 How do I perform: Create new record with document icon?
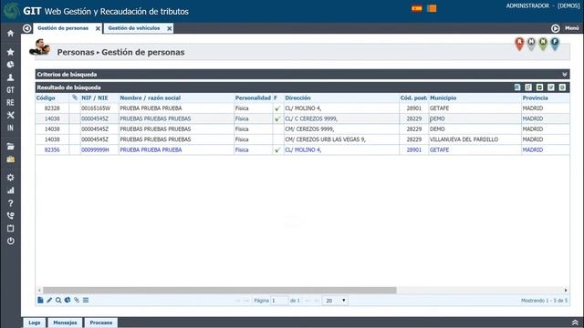pos(40,300)
